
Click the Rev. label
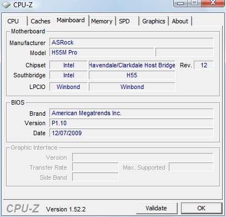[185, 65]
